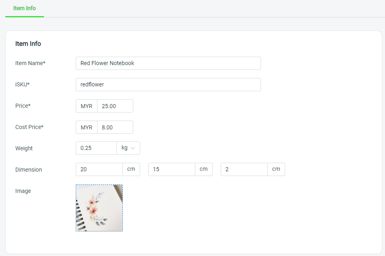
Task: Click the Item Name field containing Red Flower Notebook
Action: pyautogui.click(x=168, y=63)
